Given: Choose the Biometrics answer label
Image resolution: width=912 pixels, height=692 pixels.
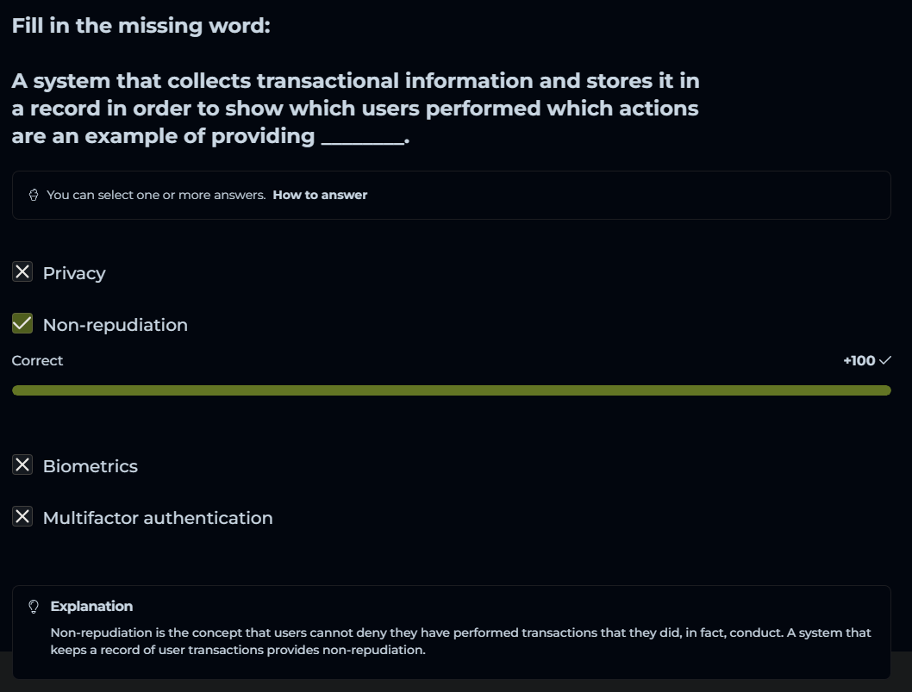Looking at the screenshot, I should 90,466.
